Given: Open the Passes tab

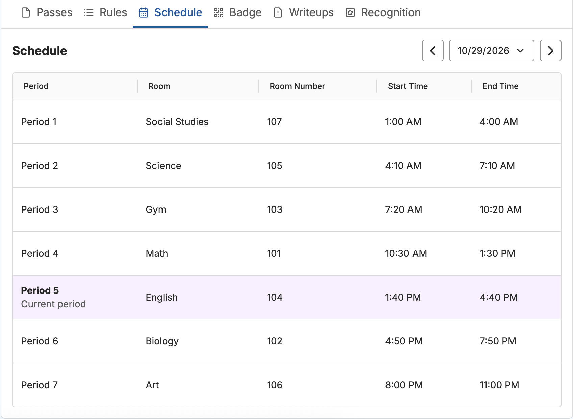Looking at the screenshot, I should (47, 13).
